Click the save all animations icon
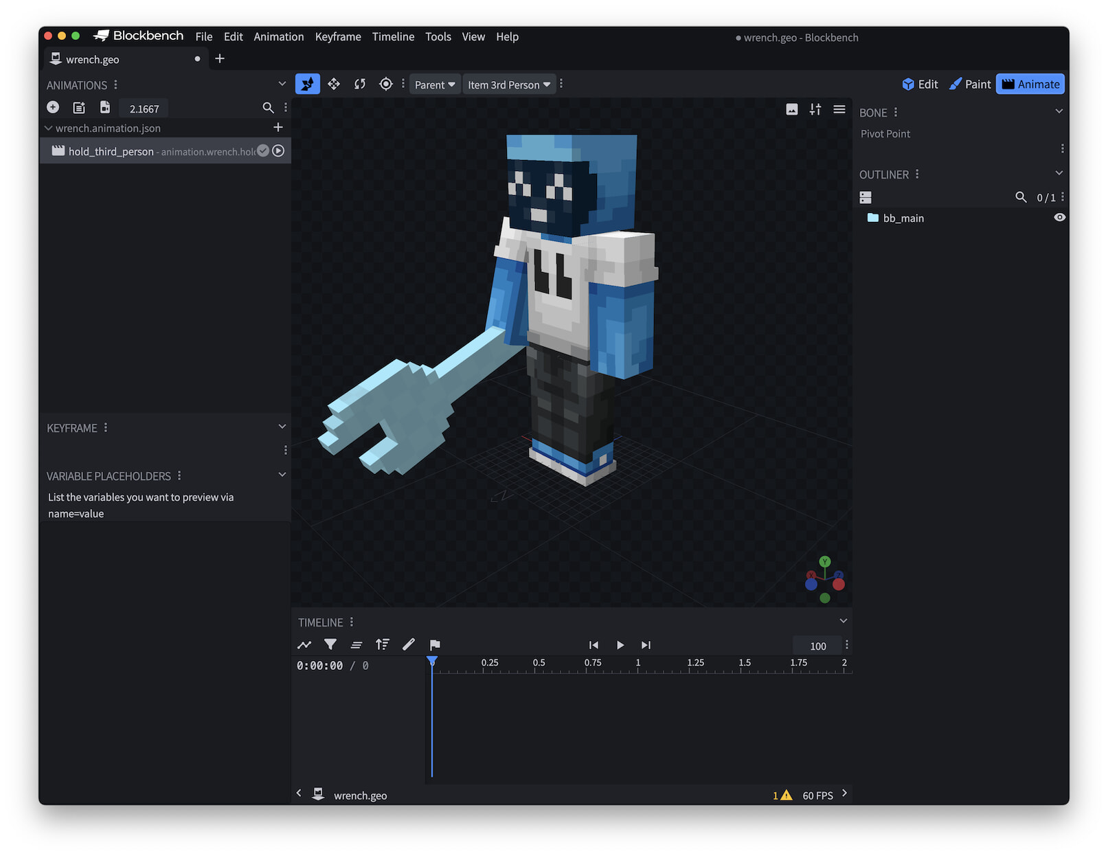The image size is (1108, 856). coord(105,107)
